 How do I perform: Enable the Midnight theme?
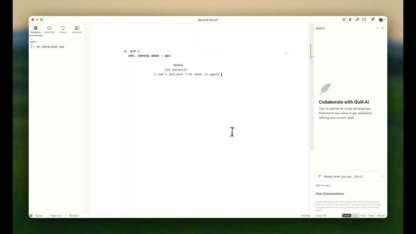coord(381,215)
